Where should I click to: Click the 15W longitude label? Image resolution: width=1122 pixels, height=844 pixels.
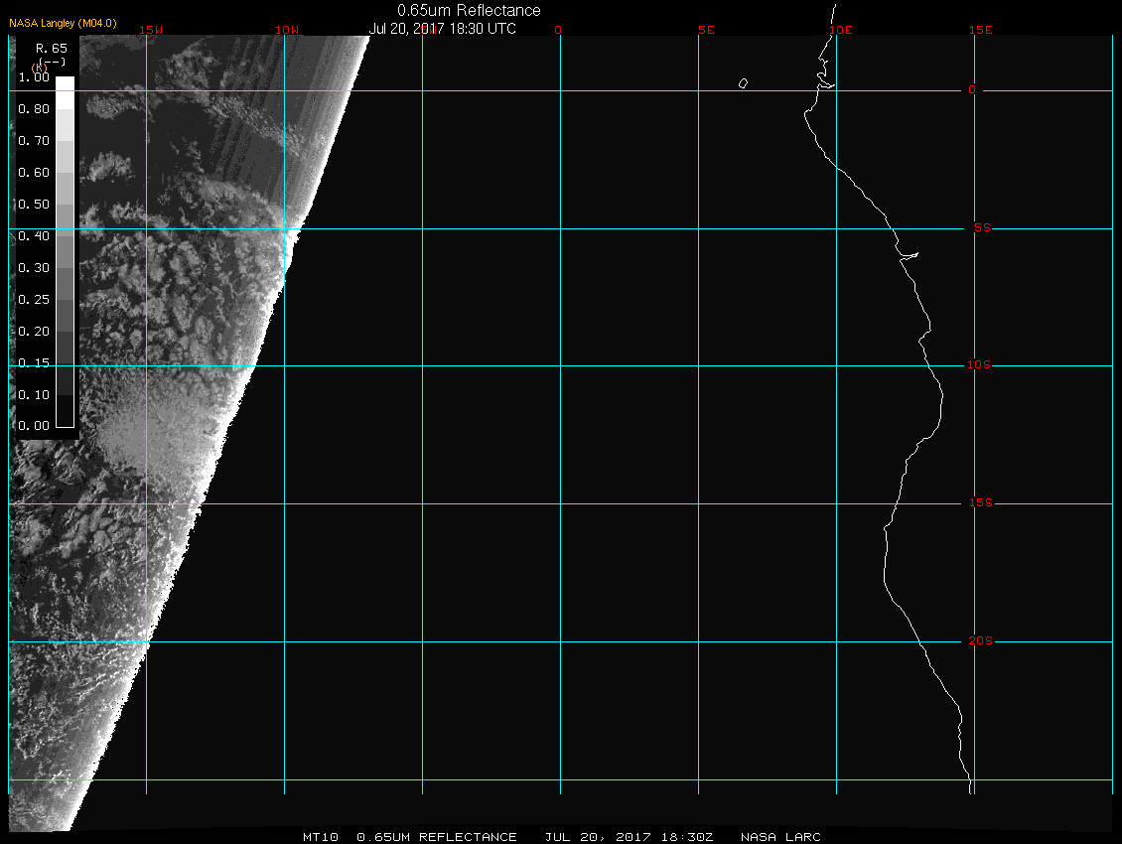coord(151,30)
